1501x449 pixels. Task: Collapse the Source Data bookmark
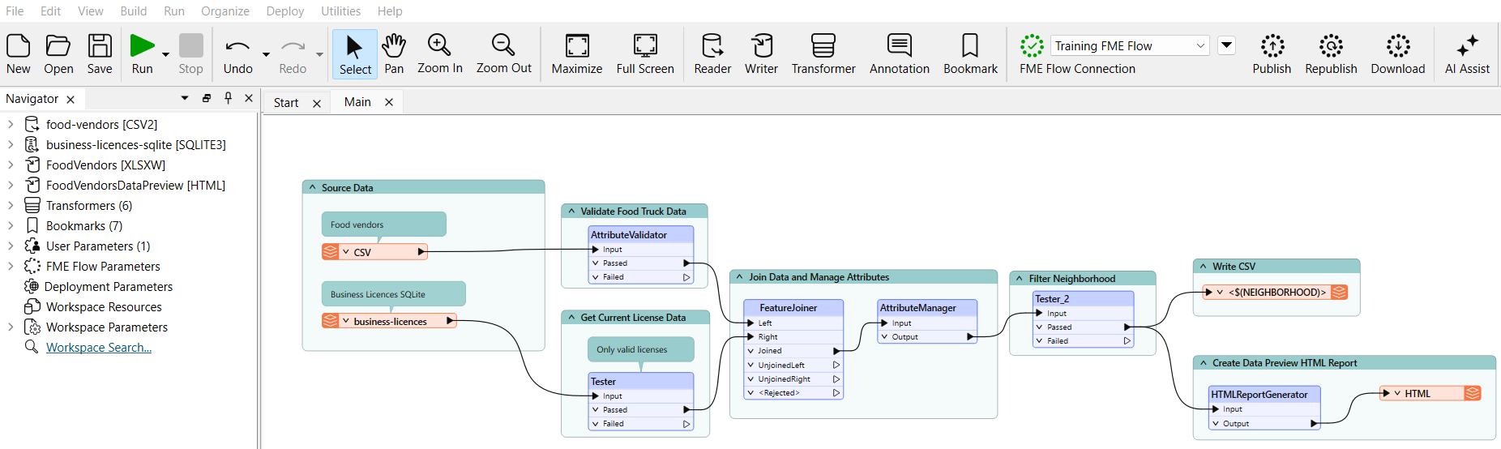(313, 187)
